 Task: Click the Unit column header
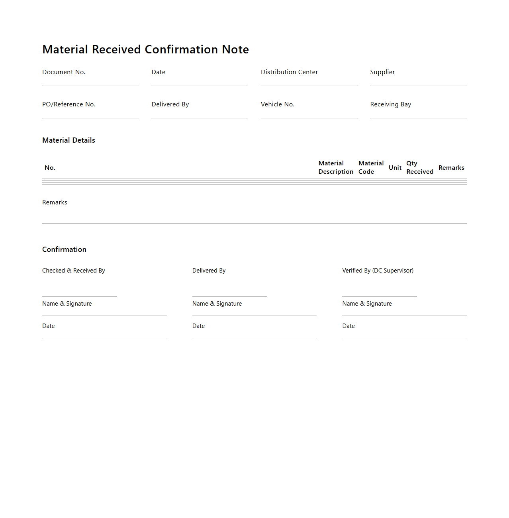395,168
